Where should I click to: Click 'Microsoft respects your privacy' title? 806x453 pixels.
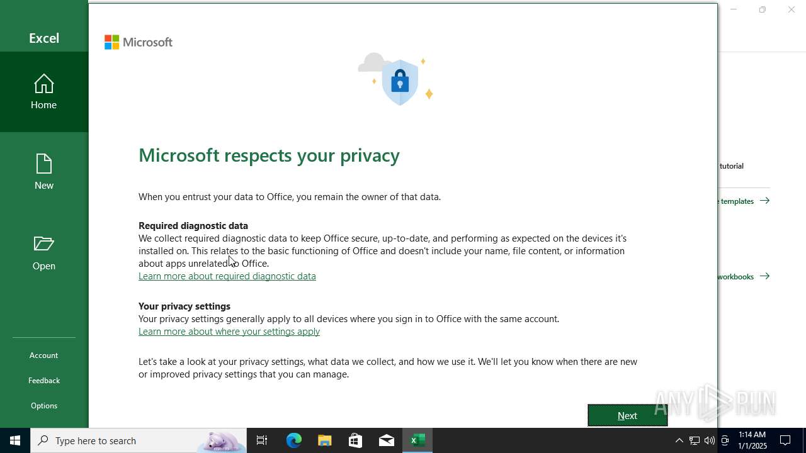click(269, 155)
